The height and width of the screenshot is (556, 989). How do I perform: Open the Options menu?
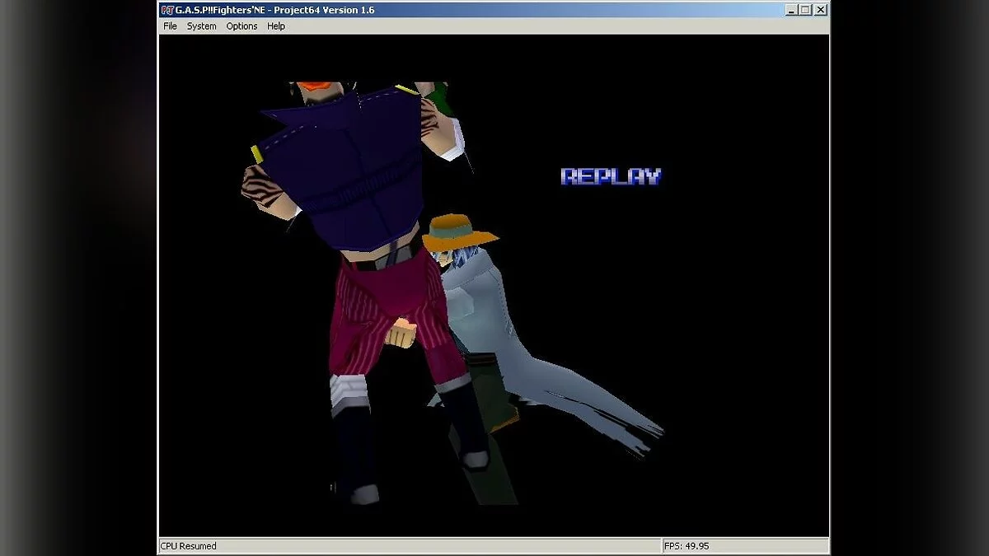(x=241, y=26)
